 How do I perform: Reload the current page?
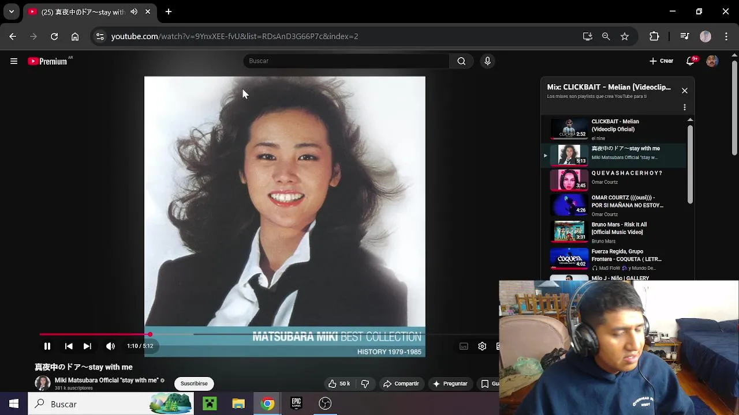[x=54, y=36]
